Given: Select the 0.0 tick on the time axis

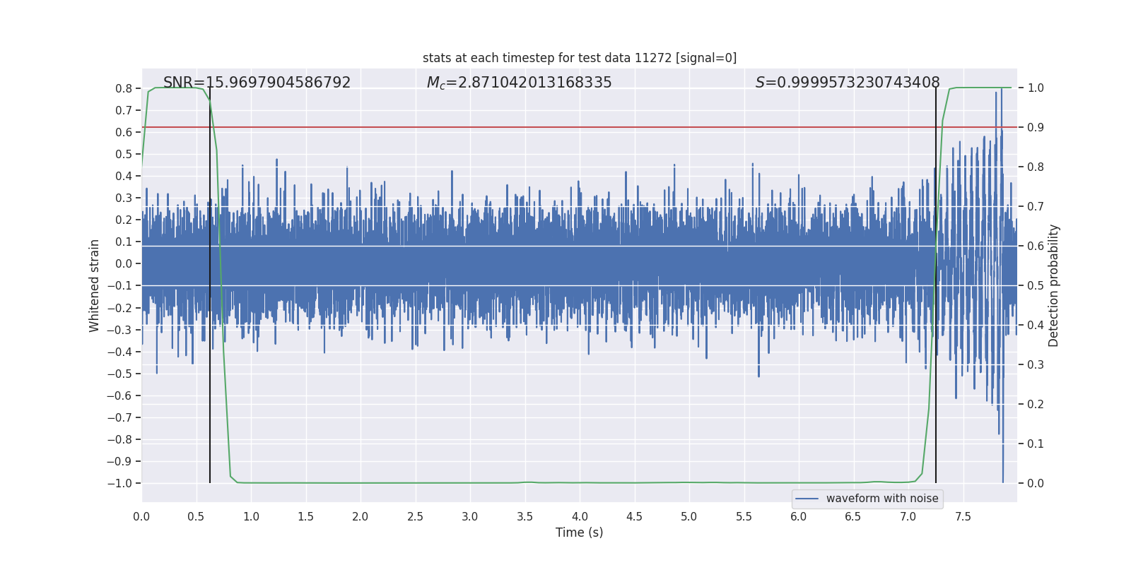Looking at the screenshot, I should 141,516.
